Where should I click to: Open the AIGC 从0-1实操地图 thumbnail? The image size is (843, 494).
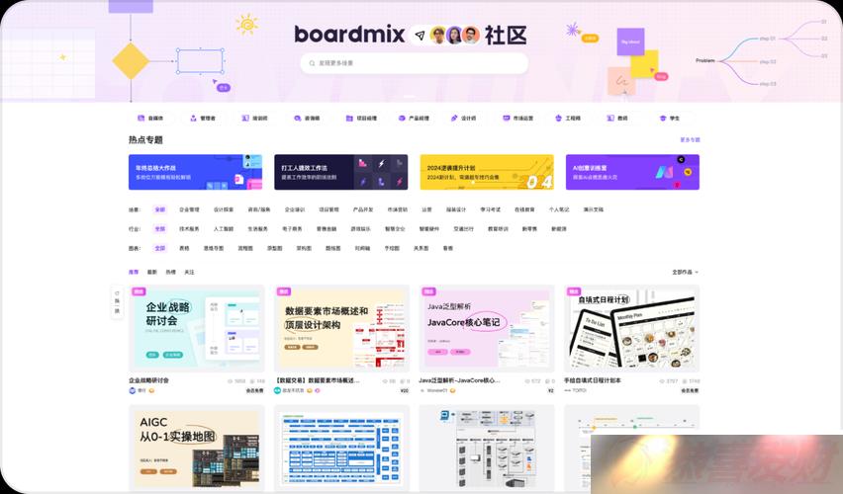point(197,449)
